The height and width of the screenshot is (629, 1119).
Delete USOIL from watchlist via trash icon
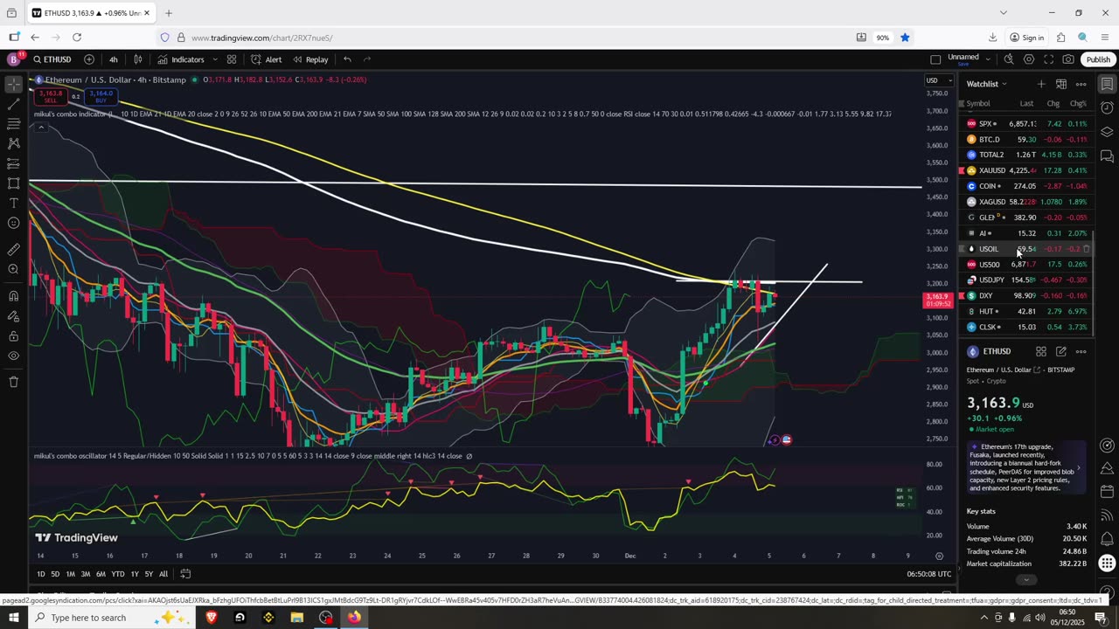pyautogui.click(x=1087, y=249)
